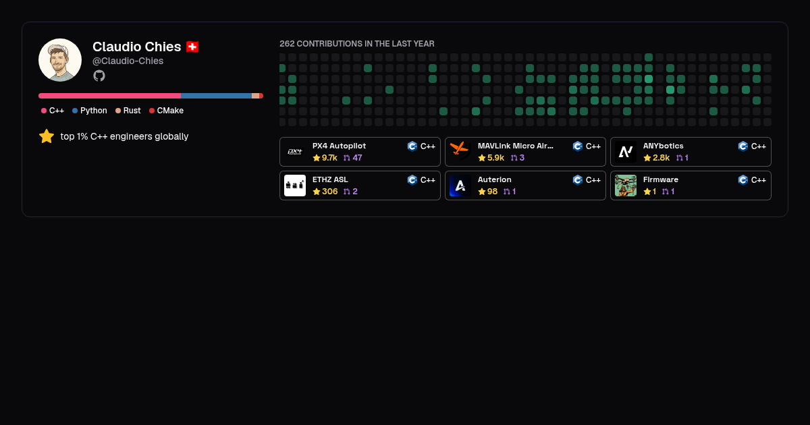Click the 306 star count on ETHZ ASL
This screenshot has width=810, height=425.
point(330,192)
